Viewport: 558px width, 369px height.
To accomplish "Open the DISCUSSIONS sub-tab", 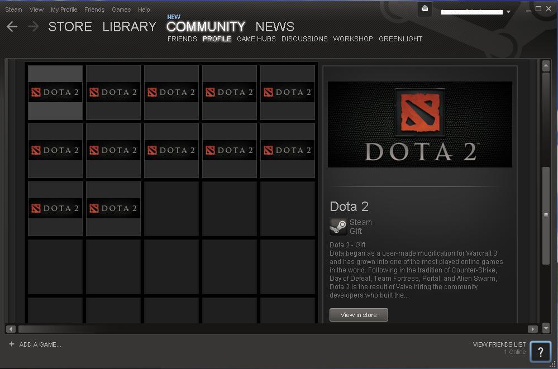I will click(304, 39).
